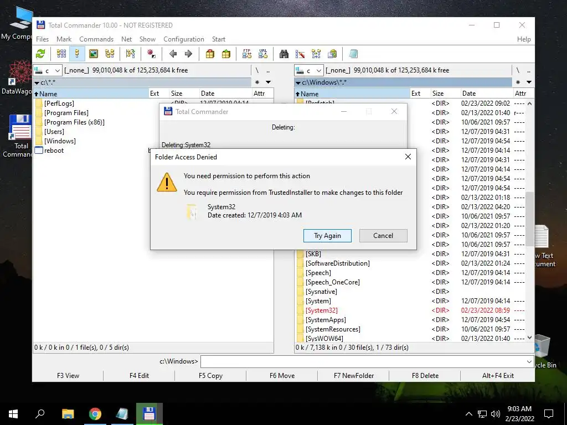The image size is (567, 425).
Task: Click right panel vertical scrollbar thumb
Action: pyautogui.click(x=529, y=219)
